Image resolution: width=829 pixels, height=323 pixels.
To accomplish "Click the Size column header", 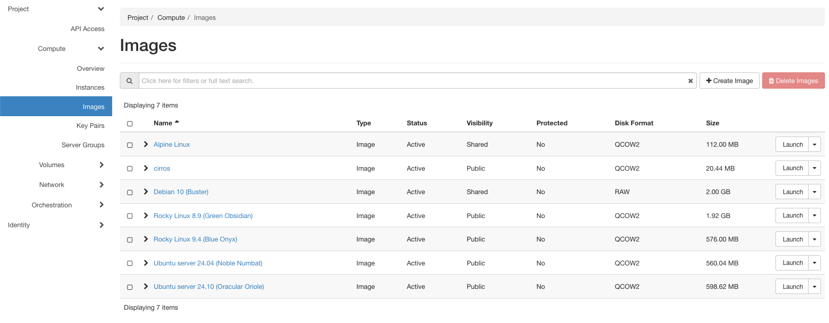I will (713, 123).
